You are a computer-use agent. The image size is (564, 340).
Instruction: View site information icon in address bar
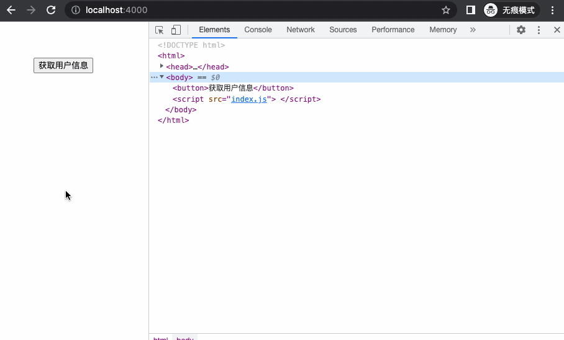76,10
